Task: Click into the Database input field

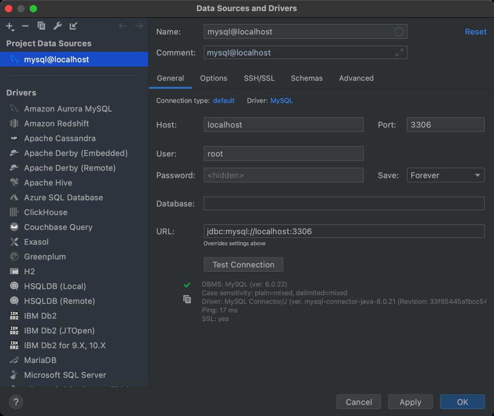Action: pyautogui.click(x=344, y=203)
